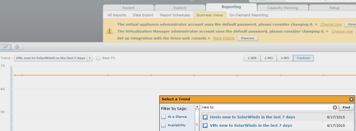This screenshot has width=356, height=131.
Task: Switch to the pie chart view icon
Action: [17, 47]
